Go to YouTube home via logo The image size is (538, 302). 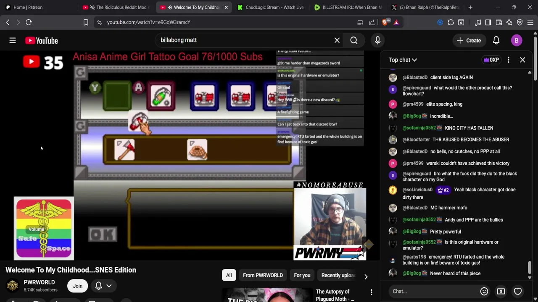41,40
